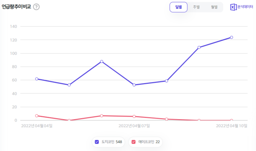Click the 도지코인 548 legend pill
Image resolution: width=256 pixels, height=151 pixels.
108,142
